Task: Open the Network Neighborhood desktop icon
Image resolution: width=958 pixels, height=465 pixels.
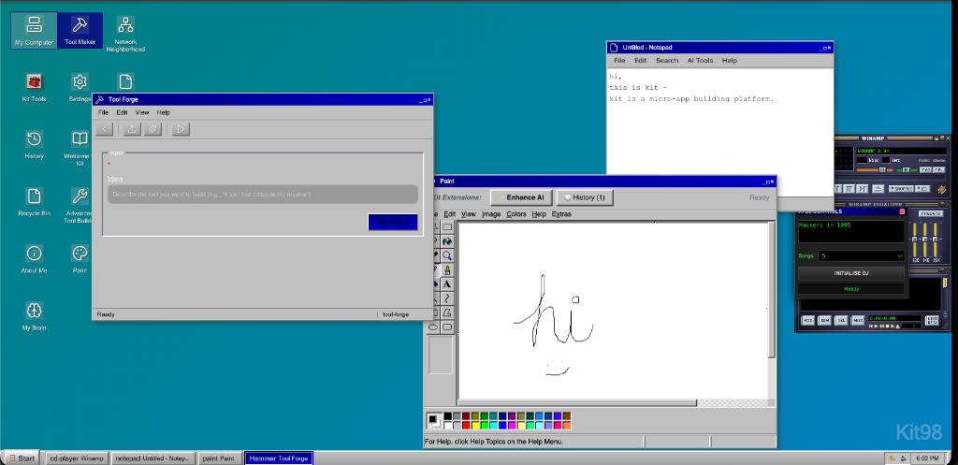Action: click(125, 34)
